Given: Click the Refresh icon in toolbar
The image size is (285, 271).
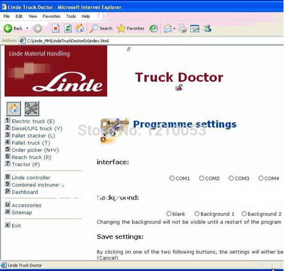Looking at the screenshot, I should [x=68, y=28].
